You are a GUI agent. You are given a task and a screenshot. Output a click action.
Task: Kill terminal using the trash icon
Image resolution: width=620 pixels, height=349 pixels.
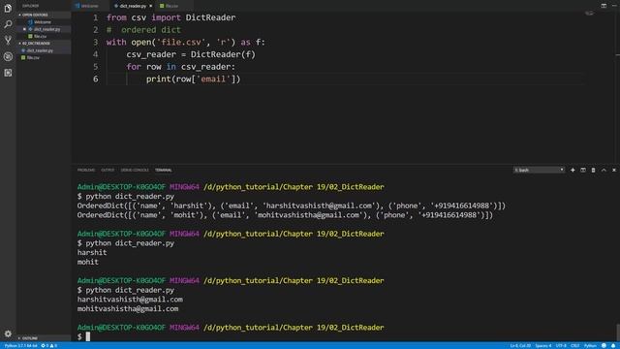[593, 170]
